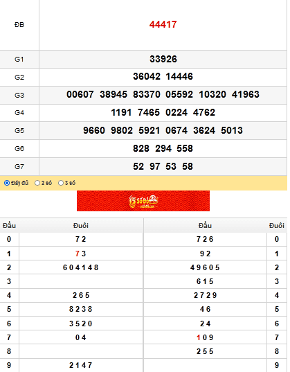Click G7 number 97
This screenshot has height=372, width=290.
[154, 166]
